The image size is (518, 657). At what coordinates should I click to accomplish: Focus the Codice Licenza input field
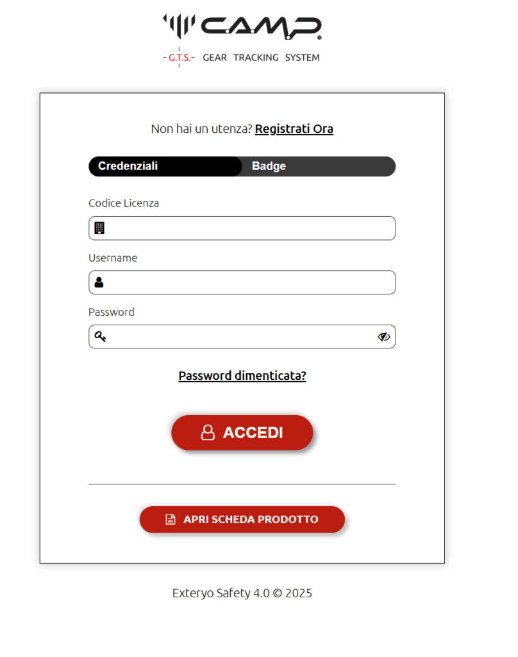coord(242,228)
